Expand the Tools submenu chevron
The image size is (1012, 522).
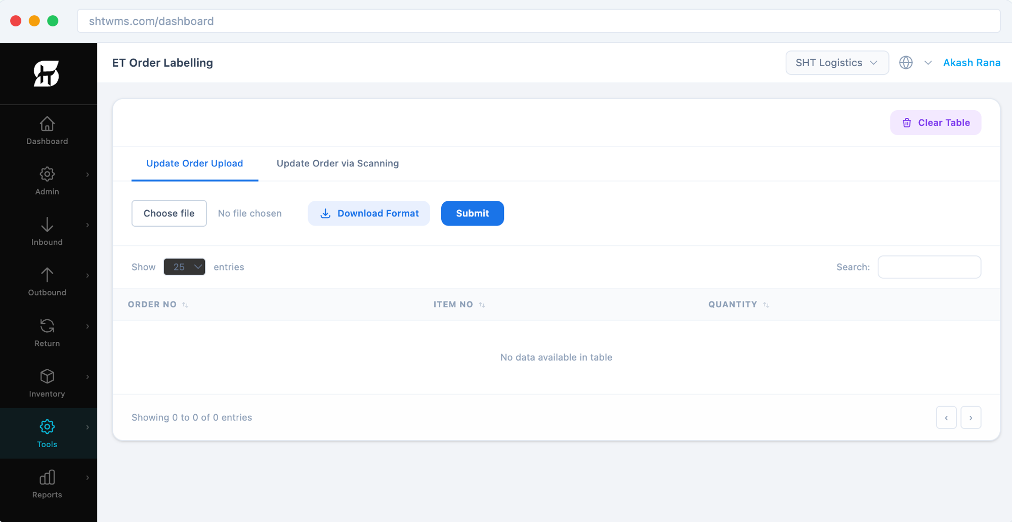click(x=88, y=427)
